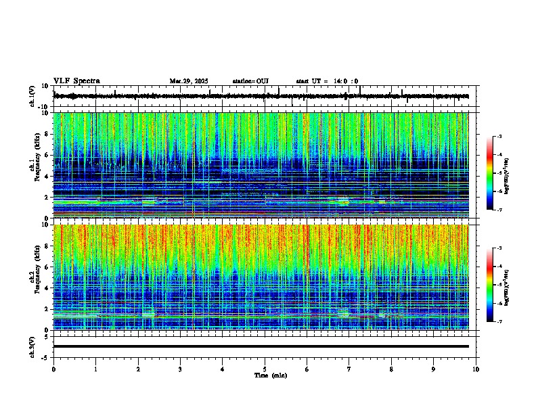Screen dimensions: 536x414
Task: Click the "station=OUI" header label
Action: coord(250,81)
